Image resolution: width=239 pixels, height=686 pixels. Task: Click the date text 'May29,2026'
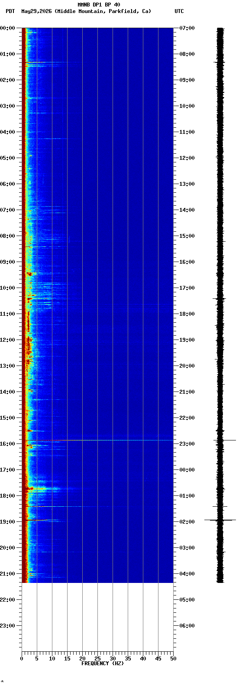point(36,11)
